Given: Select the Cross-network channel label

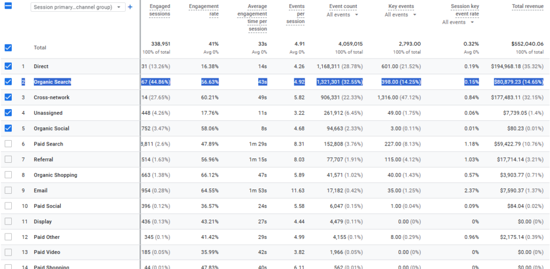Looking at the screenshot, I should pos(52,97).
